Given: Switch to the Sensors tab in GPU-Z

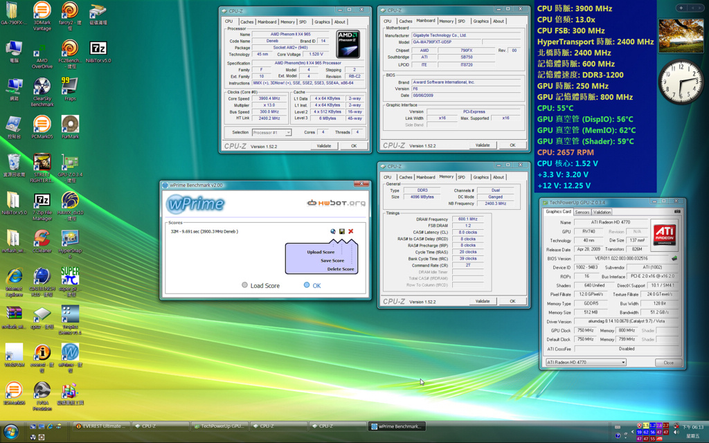Looking at the screenshot, I should point(582,212).
